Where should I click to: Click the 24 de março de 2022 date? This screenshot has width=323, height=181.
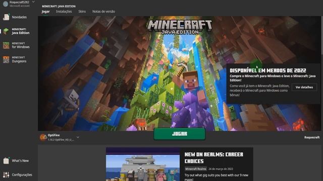[221, 169]
